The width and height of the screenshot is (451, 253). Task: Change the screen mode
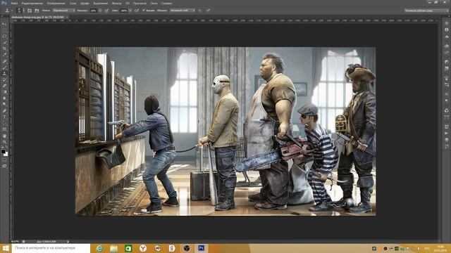4,166
